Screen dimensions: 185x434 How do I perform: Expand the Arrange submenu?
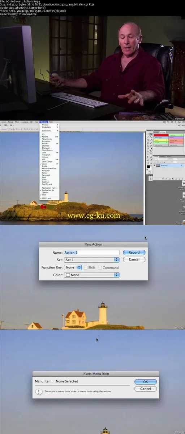(49, 125)
